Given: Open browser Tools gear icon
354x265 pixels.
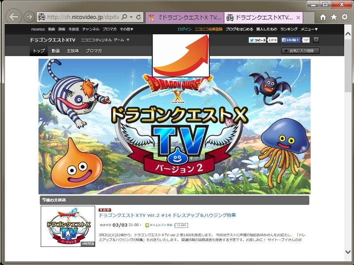Looking at the screenshot, I should (x=345, y=17).
